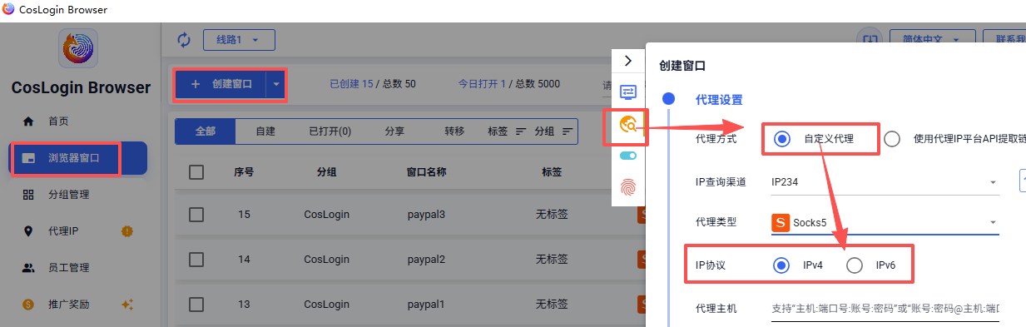Click the location pin icon for 代理IP
The height and width of the screenshot is (327, 1026).
[28, 231]
